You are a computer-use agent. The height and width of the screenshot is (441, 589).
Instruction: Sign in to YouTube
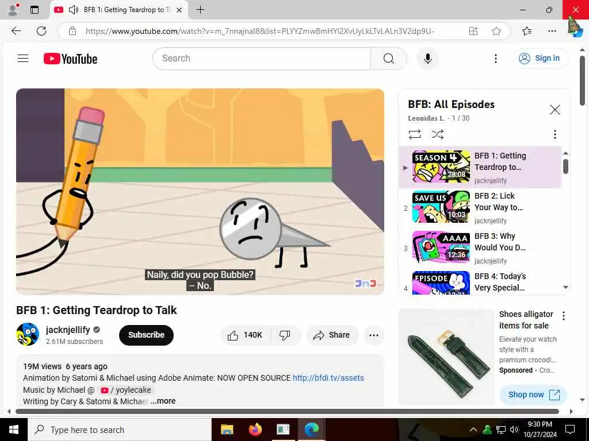coord(540,58)
